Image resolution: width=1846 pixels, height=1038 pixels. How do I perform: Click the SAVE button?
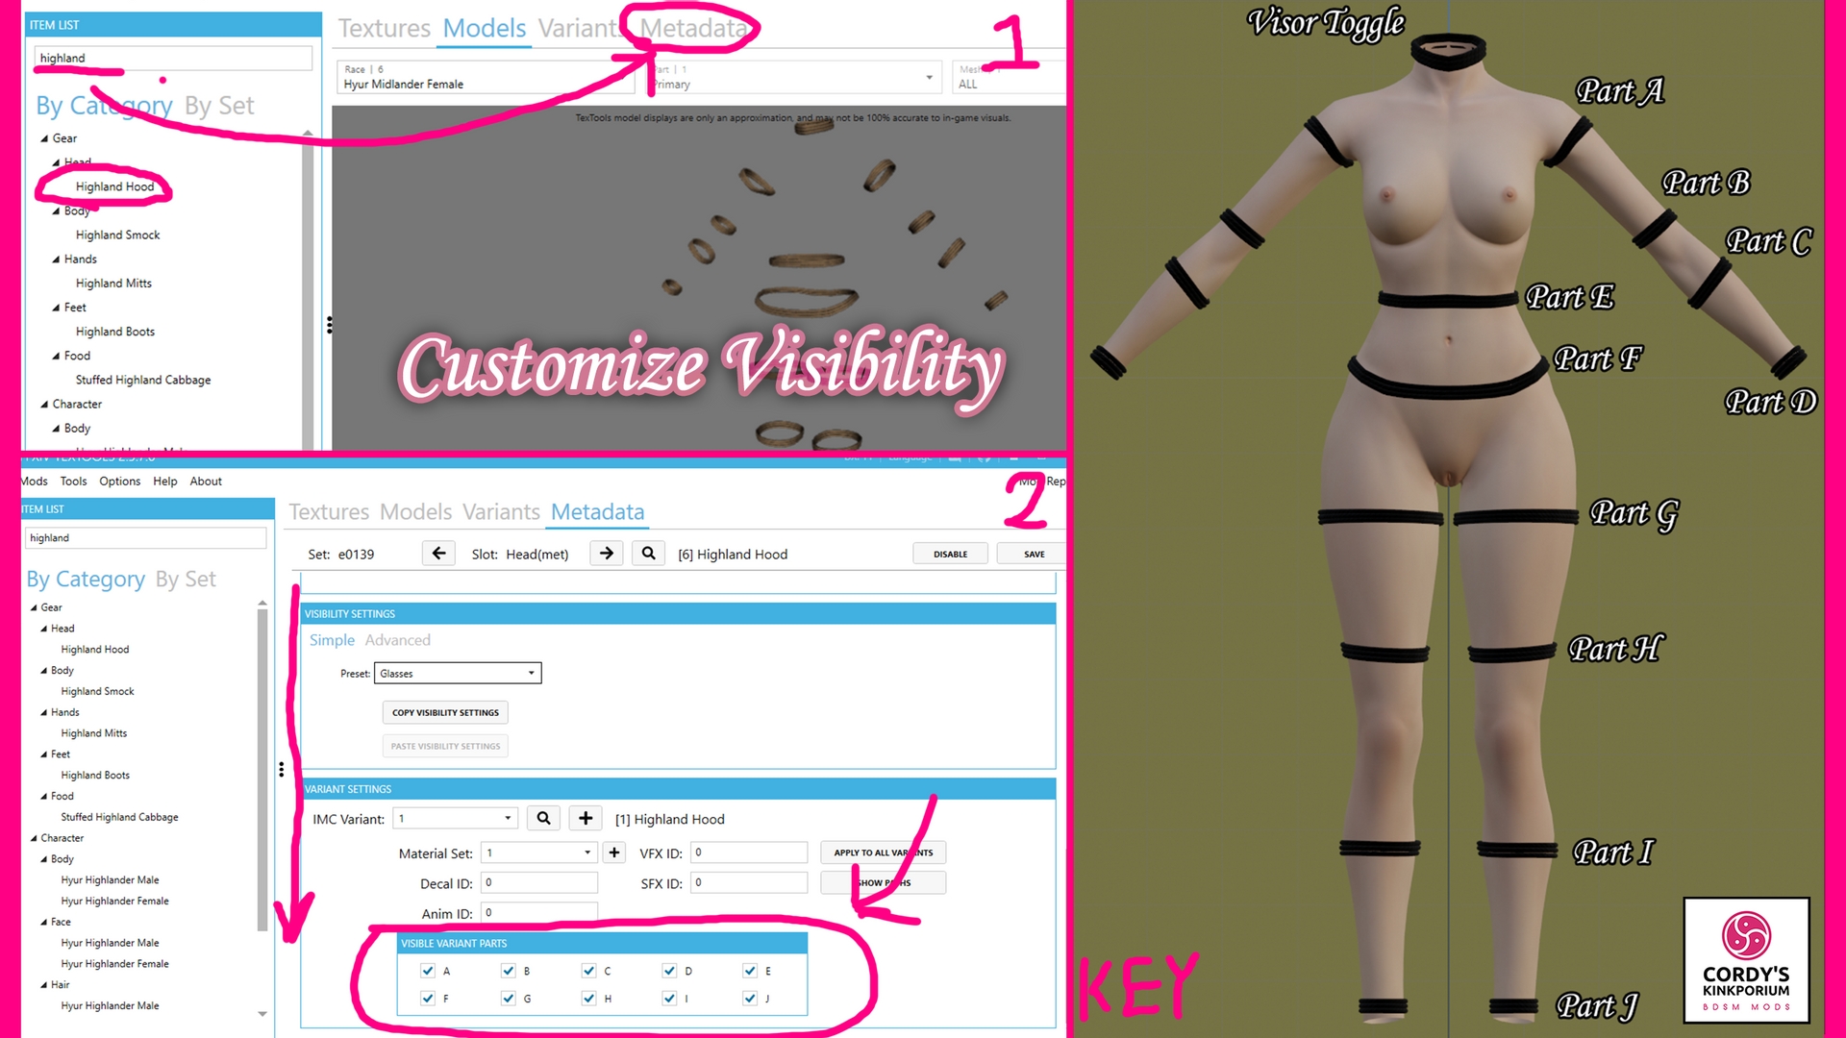1034,554
